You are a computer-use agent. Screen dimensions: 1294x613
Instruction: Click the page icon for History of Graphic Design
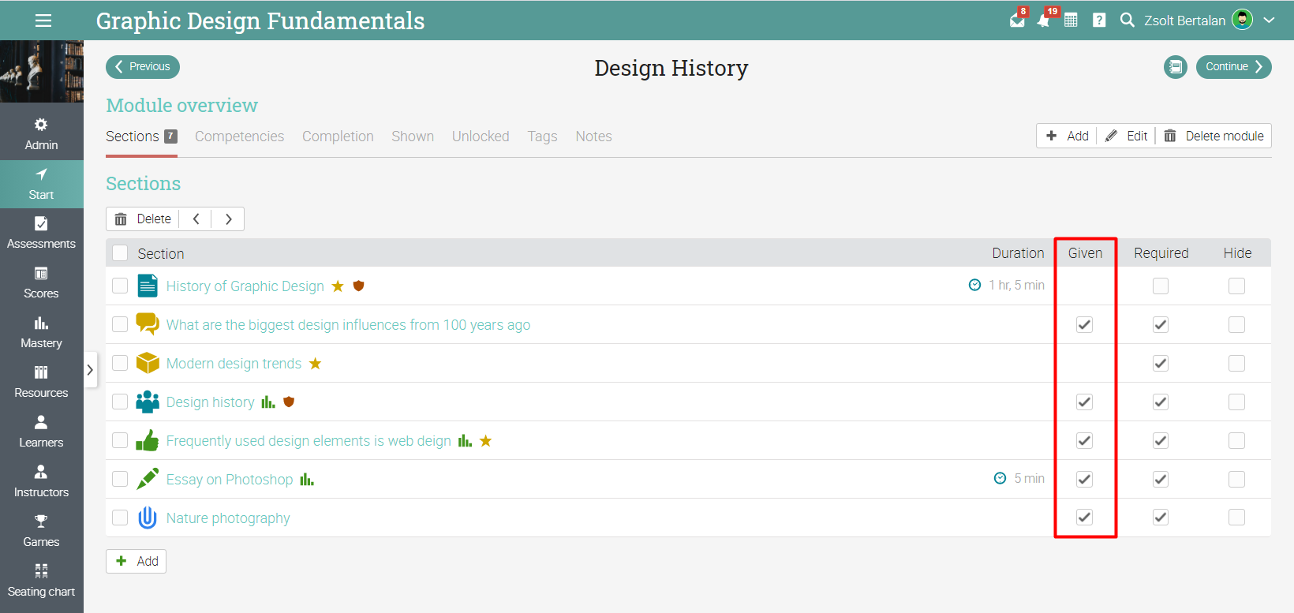(148, 286)
